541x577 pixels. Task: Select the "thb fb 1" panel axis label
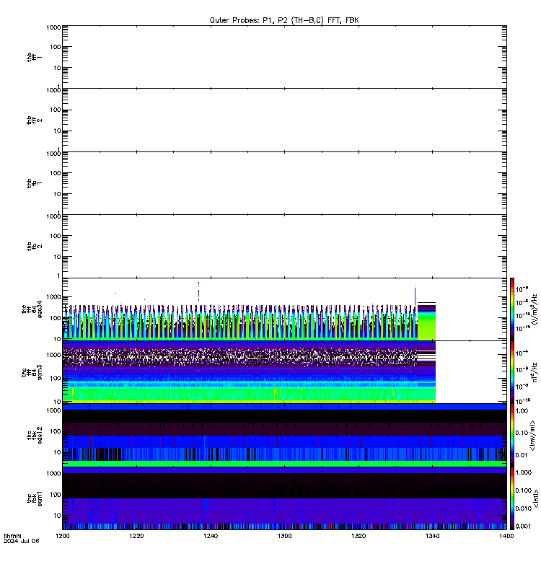click(x=34, y=183)
